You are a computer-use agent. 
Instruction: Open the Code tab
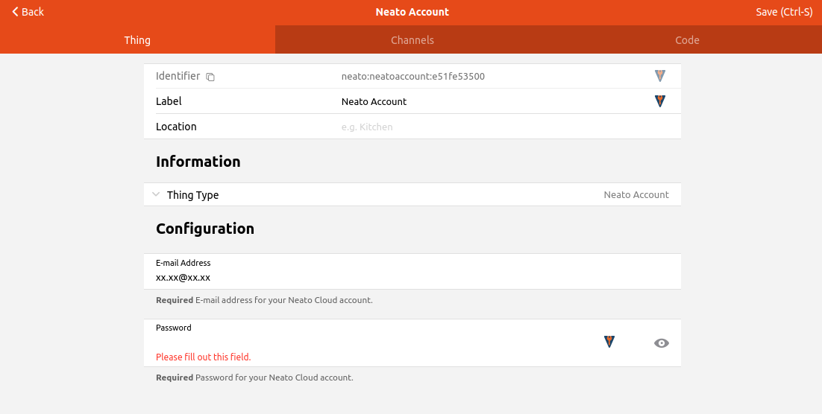pos(686,40)
